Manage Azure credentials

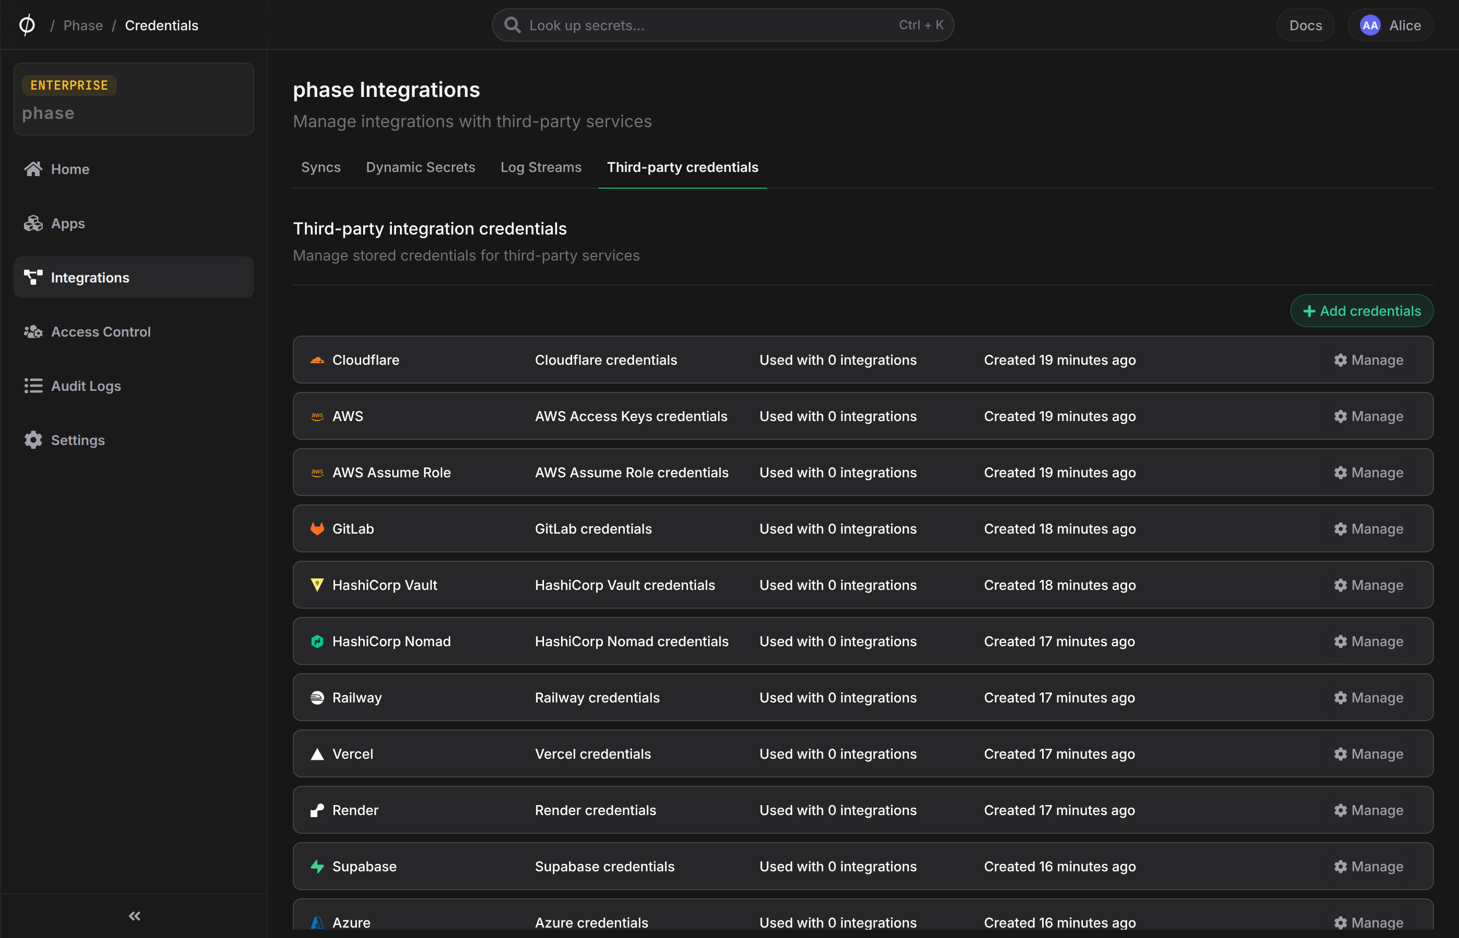tap(1368, 923)
